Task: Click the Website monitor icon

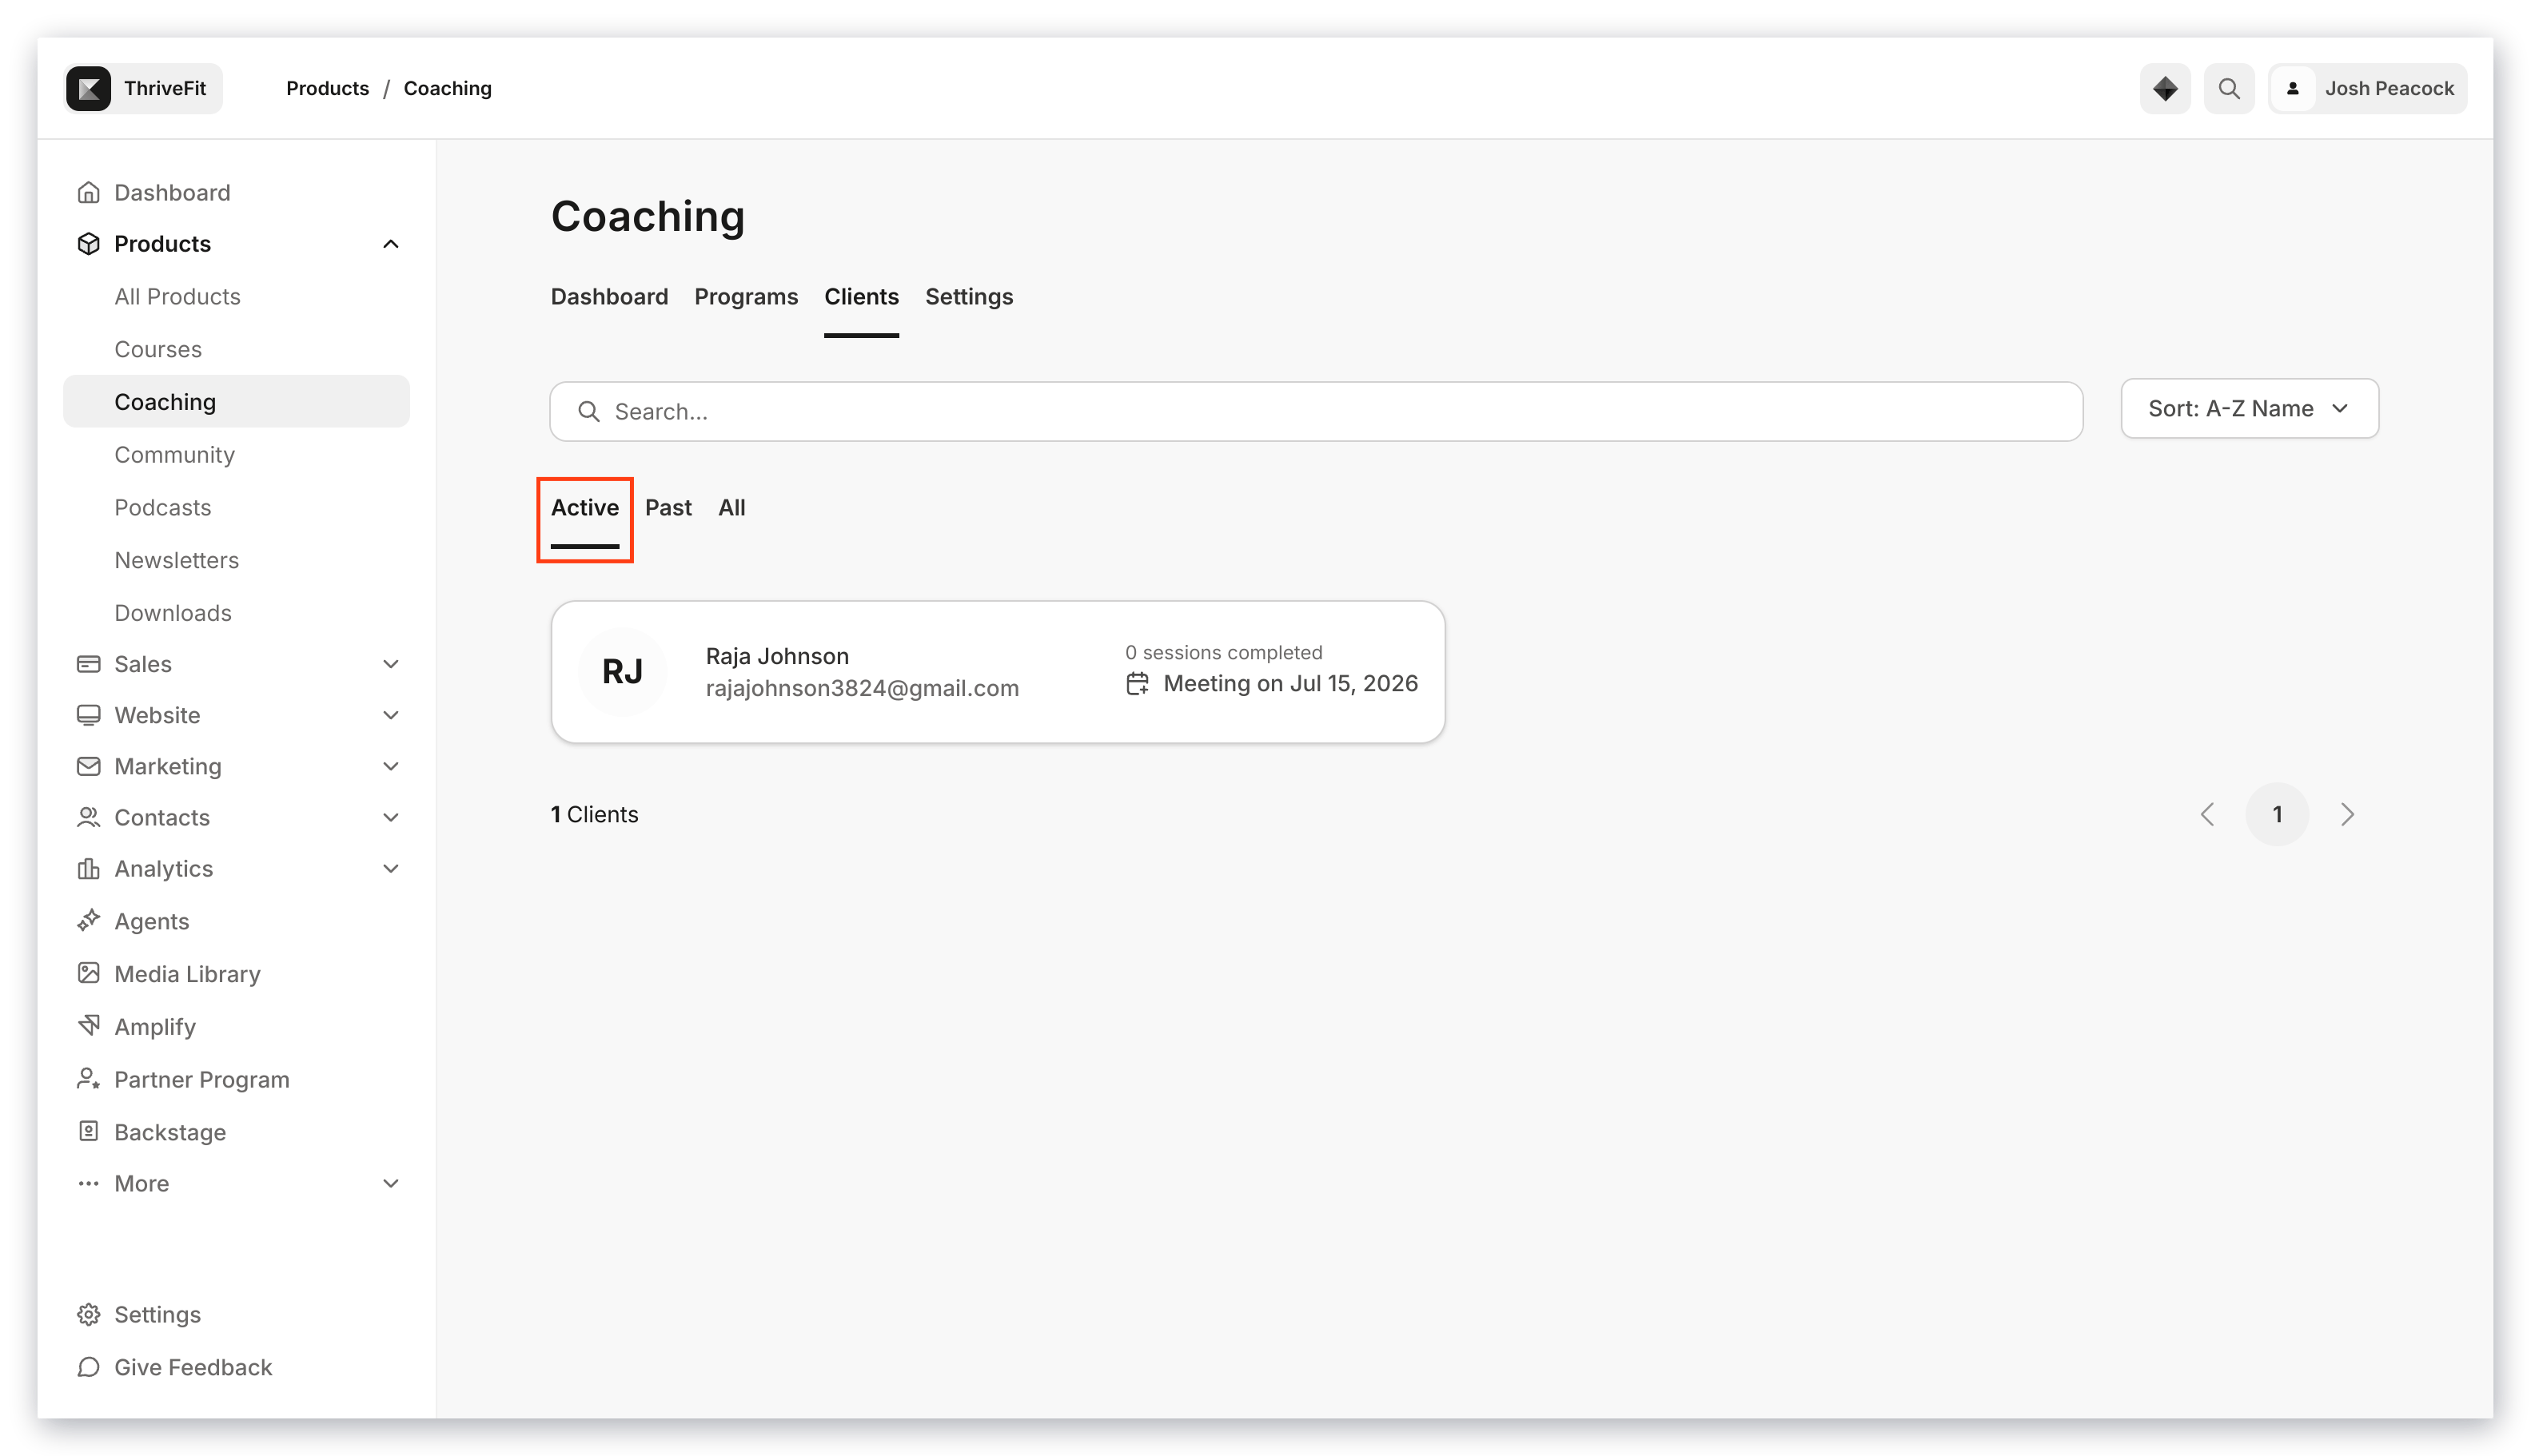Action: coord(88,715)
